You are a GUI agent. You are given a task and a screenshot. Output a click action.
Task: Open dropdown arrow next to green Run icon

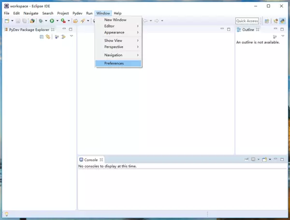[58, 21]
